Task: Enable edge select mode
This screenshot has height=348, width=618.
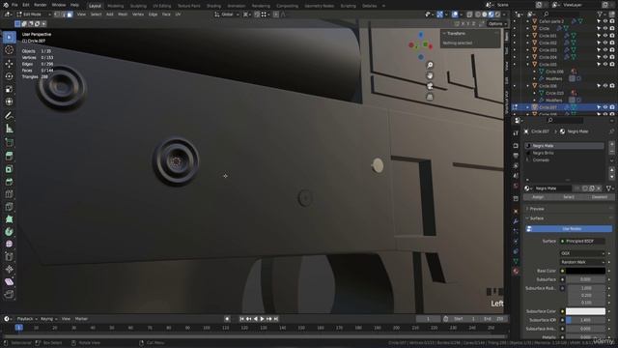Action: pyautogui.click(x=63, y=14)
